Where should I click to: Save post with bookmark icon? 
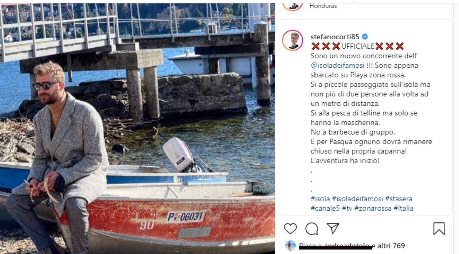point(439,229)
